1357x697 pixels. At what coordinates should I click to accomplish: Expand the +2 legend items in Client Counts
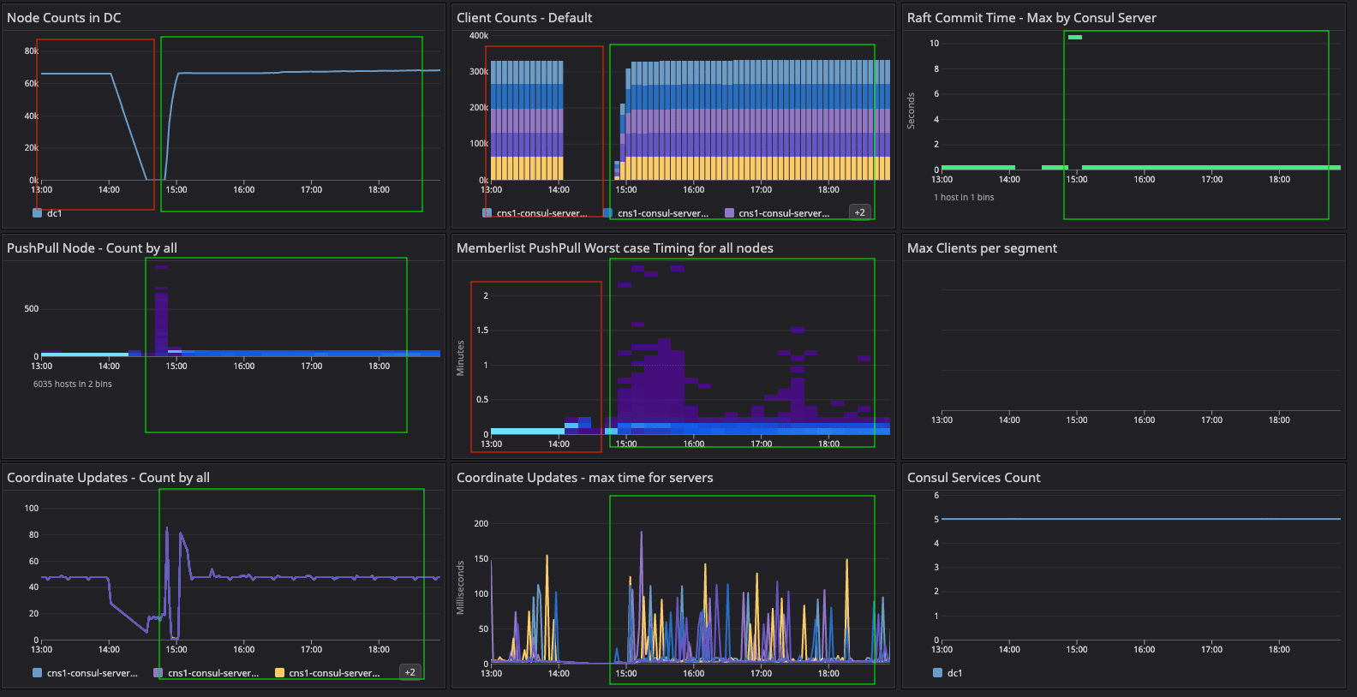pos(859,212)
